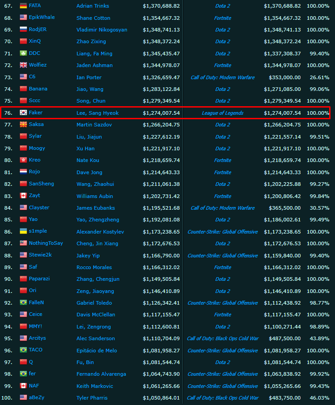Click the player name Lee, Sang Hyeok
The height and width of the screenshot is (405, 335).
coord(98,113)
